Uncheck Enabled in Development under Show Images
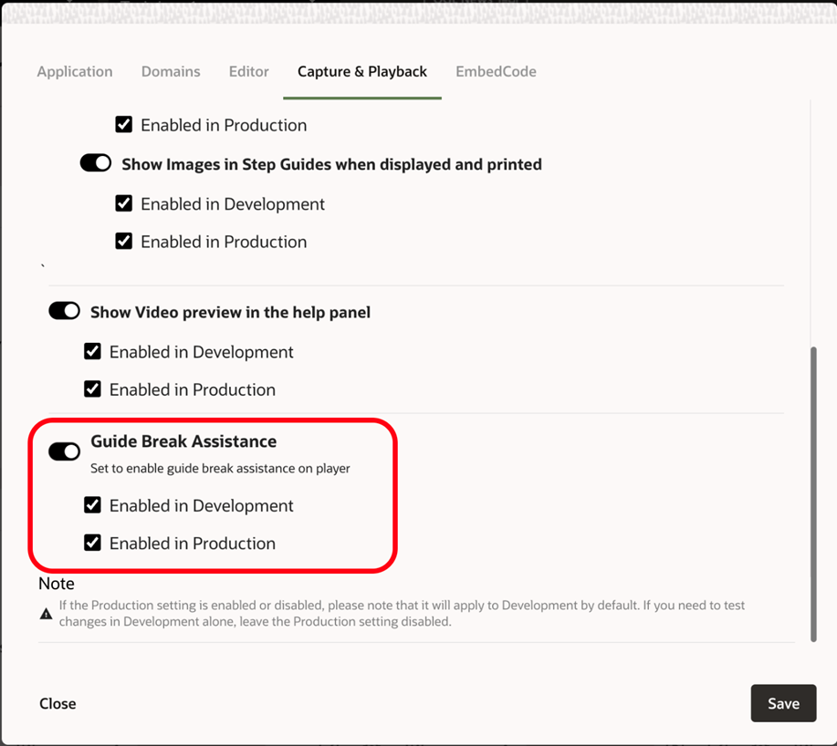Image resolution: width=837 pixels, height=746 pixels. click(124, 203)
